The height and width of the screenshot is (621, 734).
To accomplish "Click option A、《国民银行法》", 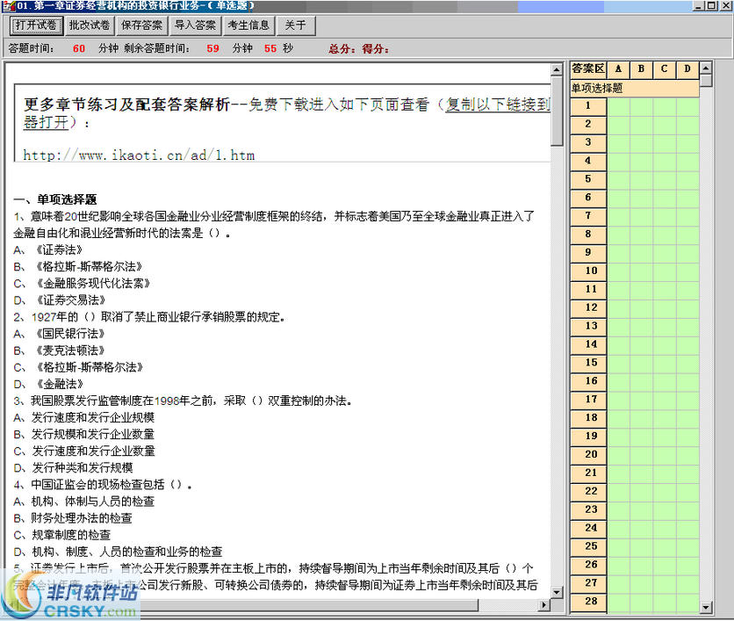I will (60, 334).
